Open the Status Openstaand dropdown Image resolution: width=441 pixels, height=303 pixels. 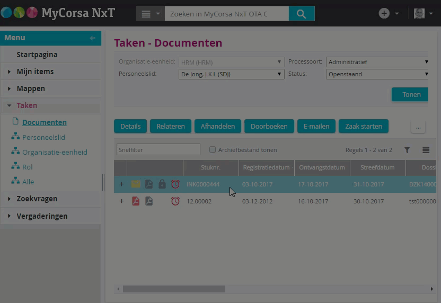[x=377, y=74]
